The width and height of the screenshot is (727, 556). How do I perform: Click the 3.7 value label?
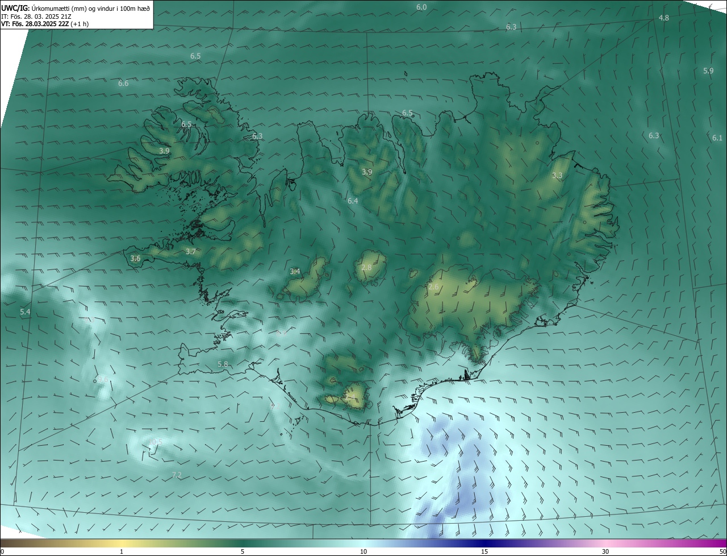(x=191, y=252)
